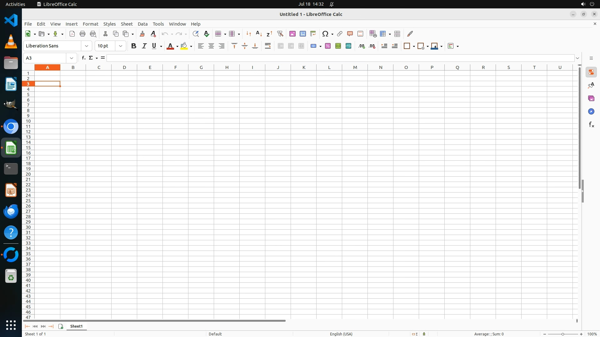Open the Format menu
The image size is (600, 337).
click(90, 24)
